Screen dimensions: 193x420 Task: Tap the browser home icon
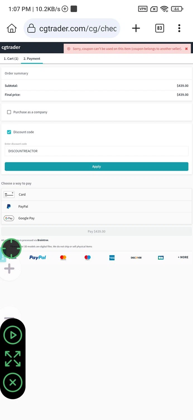point(12,28)
